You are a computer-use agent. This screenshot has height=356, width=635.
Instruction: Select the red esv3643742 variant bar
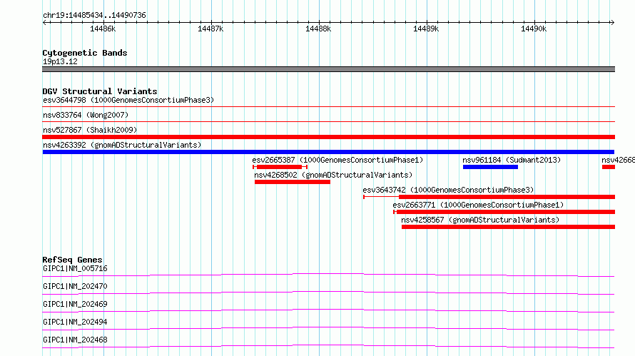[489, 197]
